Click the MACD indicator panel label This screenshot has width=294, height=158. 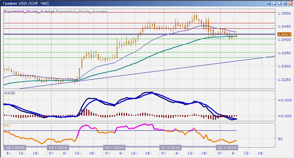pyautogui.click(x=9, y=92)
